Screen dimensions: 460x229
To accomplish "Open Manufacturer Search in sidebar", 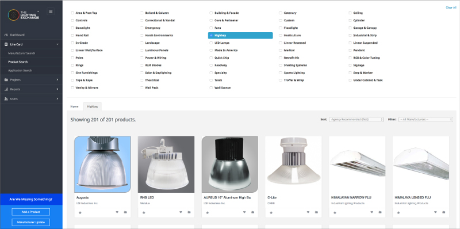I will point(22,54).
